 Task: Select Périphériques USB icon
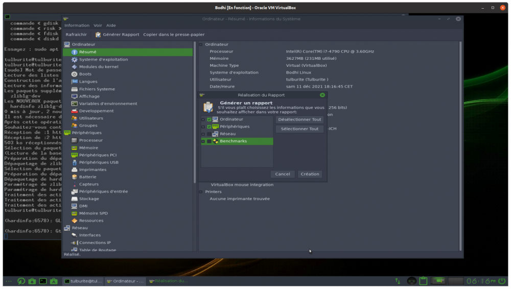[x=74, y=162]
